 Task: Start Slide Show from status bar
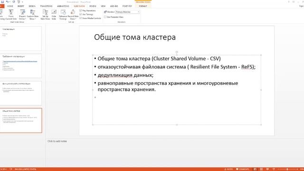tap(274, 169)
